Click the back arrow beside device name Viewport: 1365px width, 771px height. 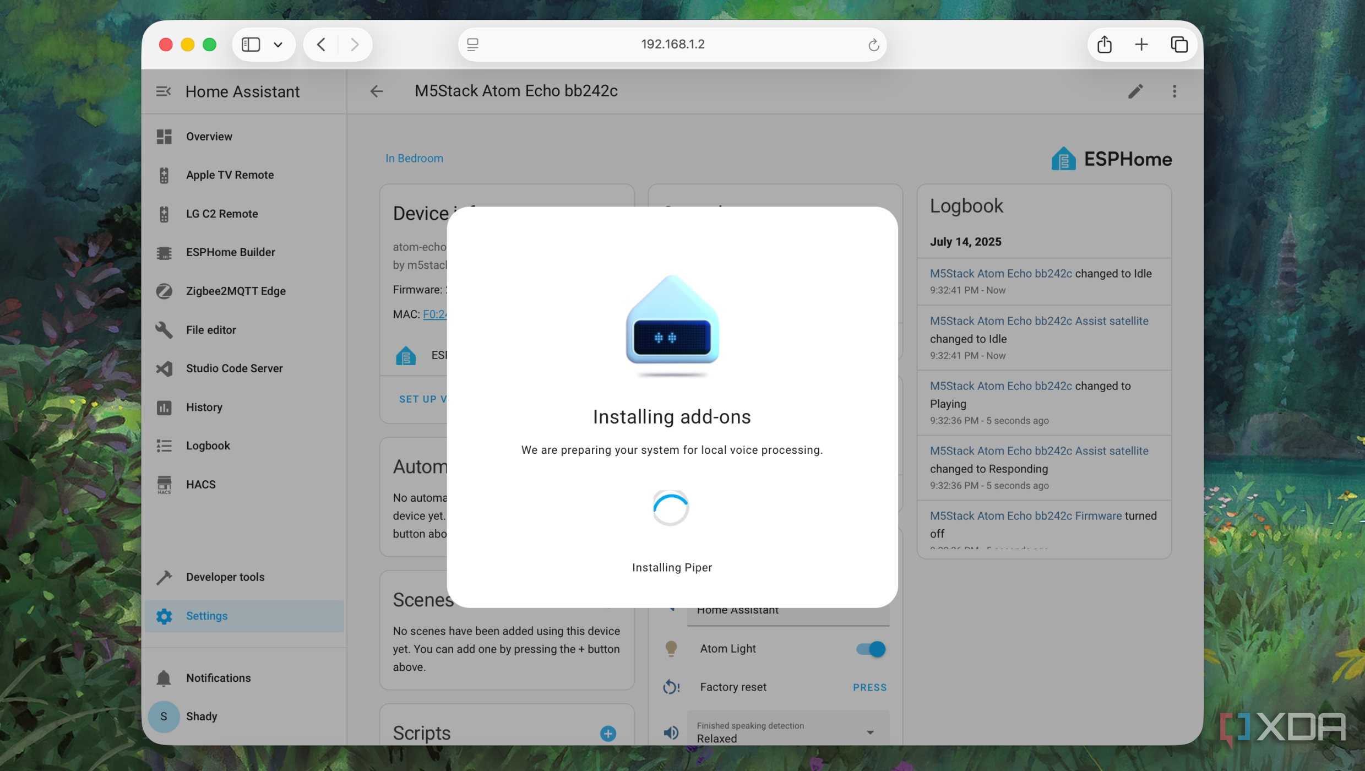coord(377,91)
